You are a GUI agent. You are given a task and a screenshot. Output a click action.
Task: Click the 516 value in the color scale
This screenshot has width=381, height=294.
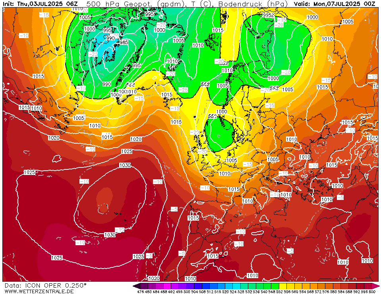[218, 292]
